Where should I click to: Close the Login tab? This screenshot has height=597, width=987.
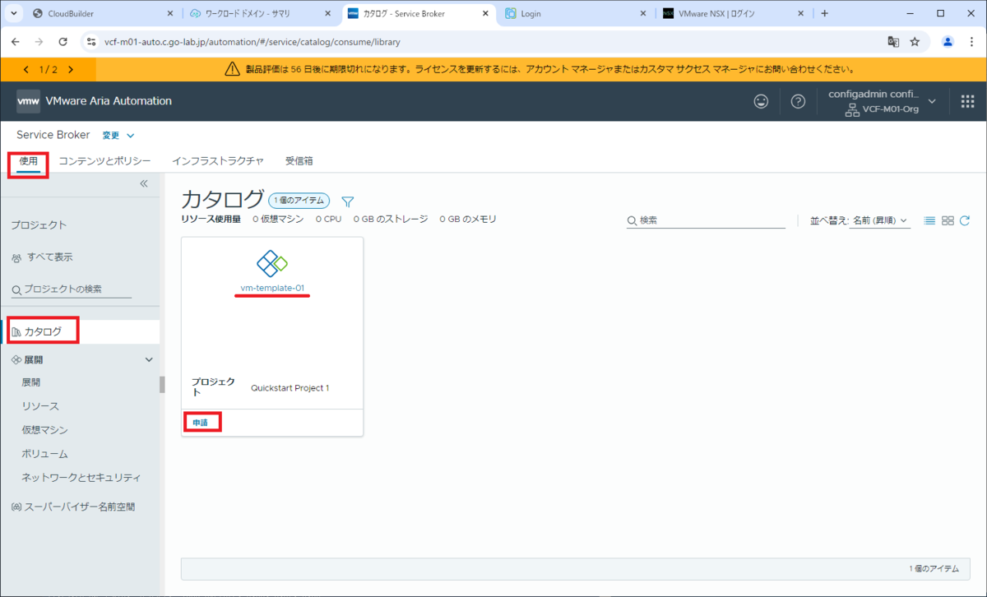point(645,13)
